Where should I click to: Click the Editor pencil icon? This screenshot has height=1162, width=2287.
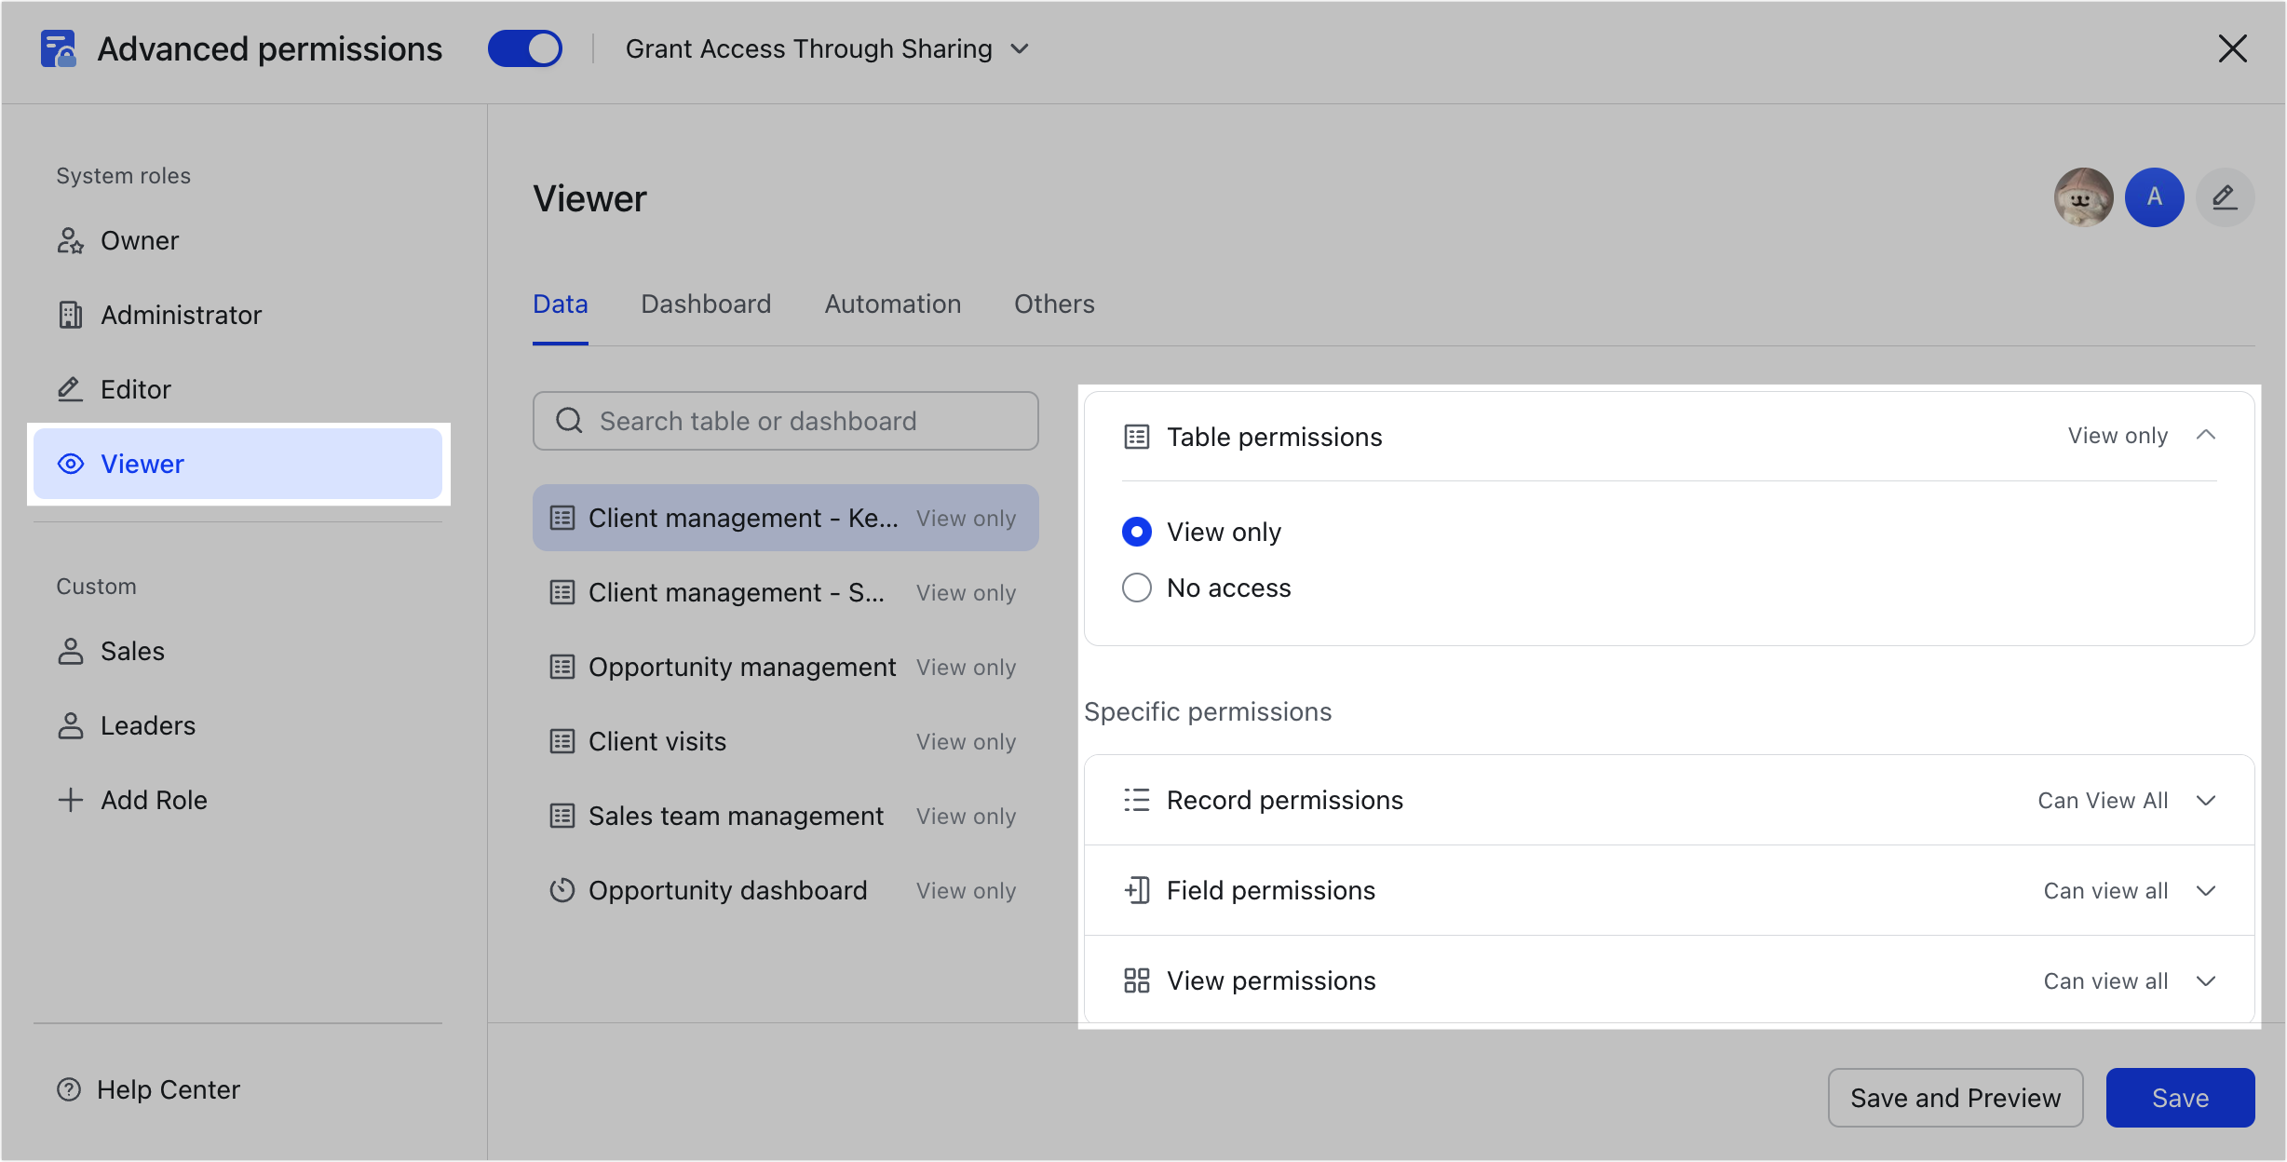(70, 388)
